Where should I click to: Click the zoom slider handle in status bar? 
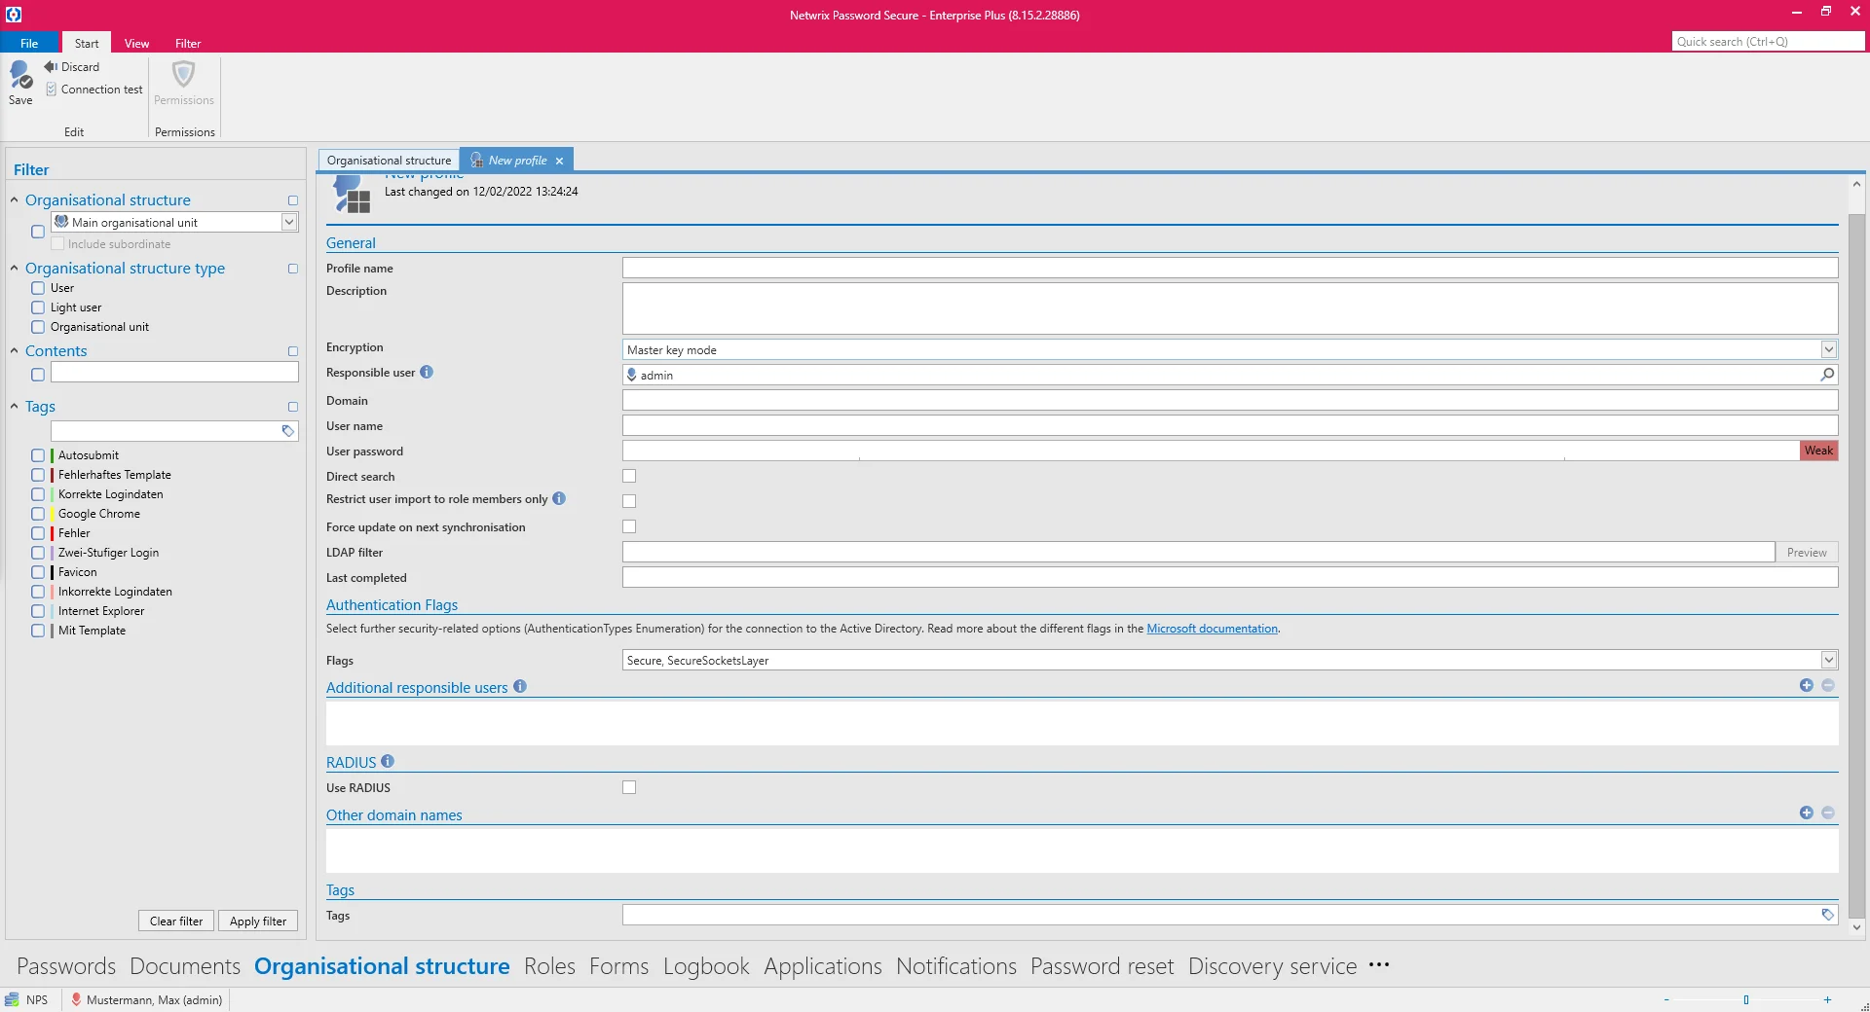pyautogui.click(x=1746, y=999)
